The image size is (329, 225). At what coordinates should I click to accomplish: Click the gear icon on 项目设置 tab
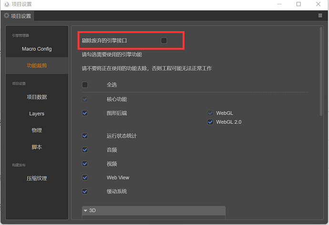[7, 16]
